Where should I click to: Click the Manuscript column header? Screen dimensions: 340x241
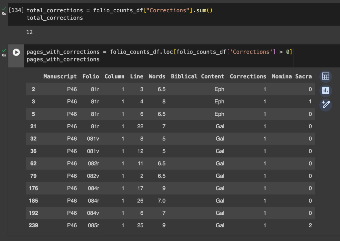click(60, 76)
